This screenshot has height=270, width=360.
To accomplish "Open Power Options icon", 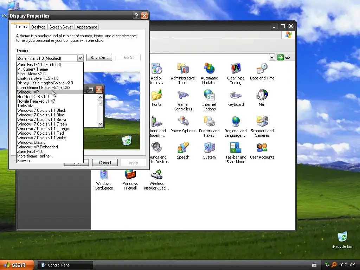I will point(183,122).
